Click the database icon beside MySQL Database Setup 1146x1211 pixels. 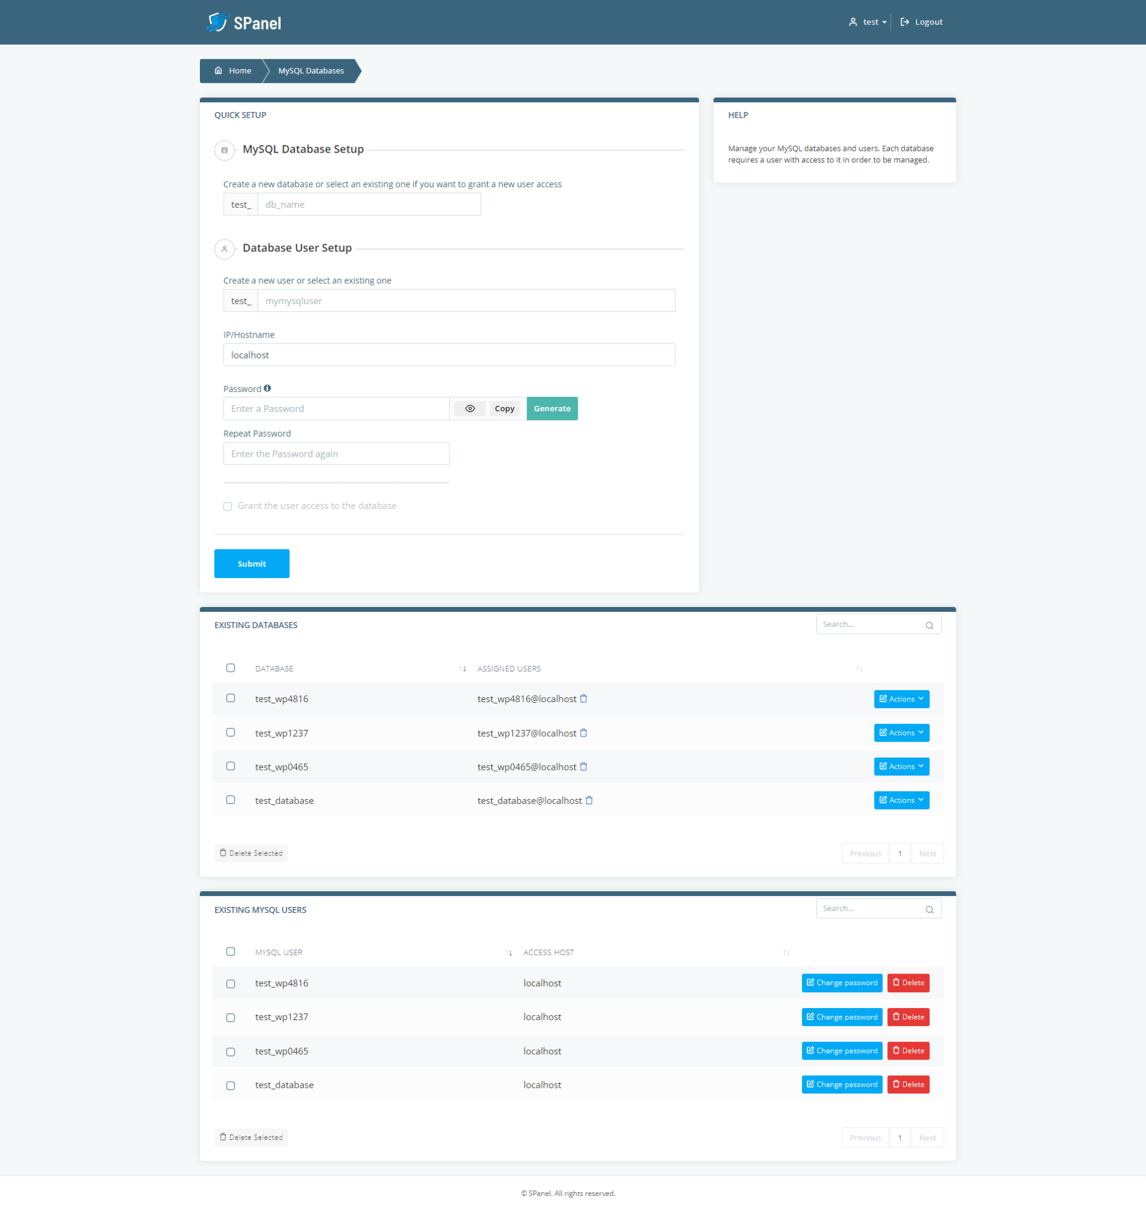pyautogui.click(x=225, y=150)
